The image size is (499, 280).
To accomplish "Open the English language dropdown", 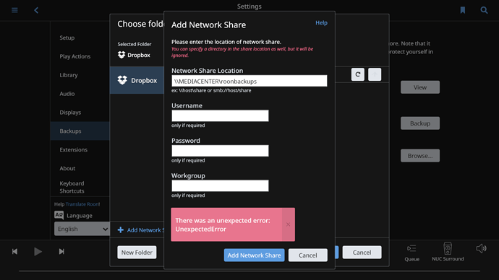I will (82, 229).
